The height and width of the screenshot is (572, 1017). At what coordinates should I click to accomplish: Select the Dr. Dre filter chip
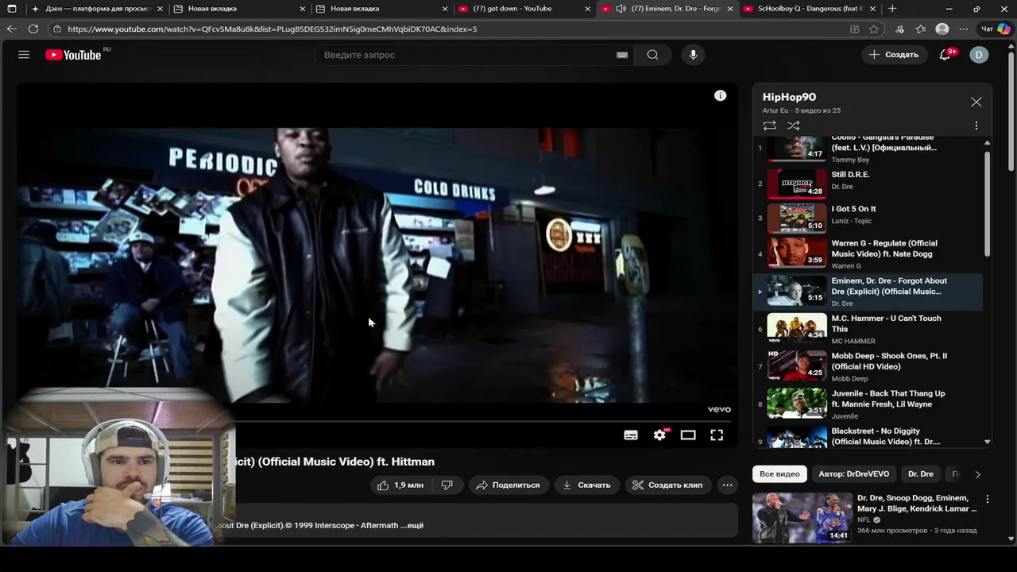coord(921,473)
